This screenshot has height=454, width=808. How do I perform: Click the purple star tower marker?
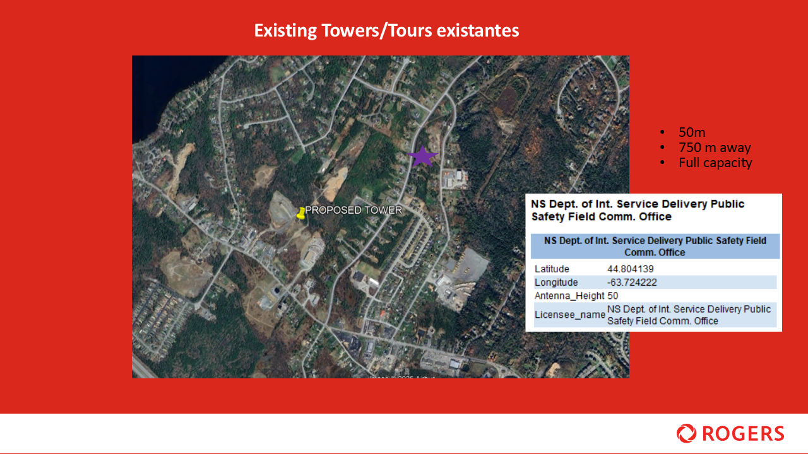[423, 155]
